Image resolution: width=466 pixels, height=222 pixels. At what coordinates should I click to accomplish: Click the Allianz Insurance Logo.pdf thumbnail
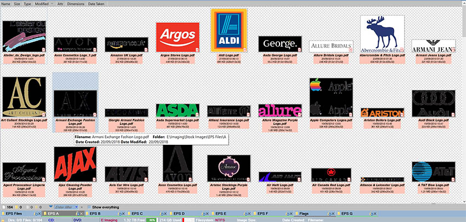(229, 111)
